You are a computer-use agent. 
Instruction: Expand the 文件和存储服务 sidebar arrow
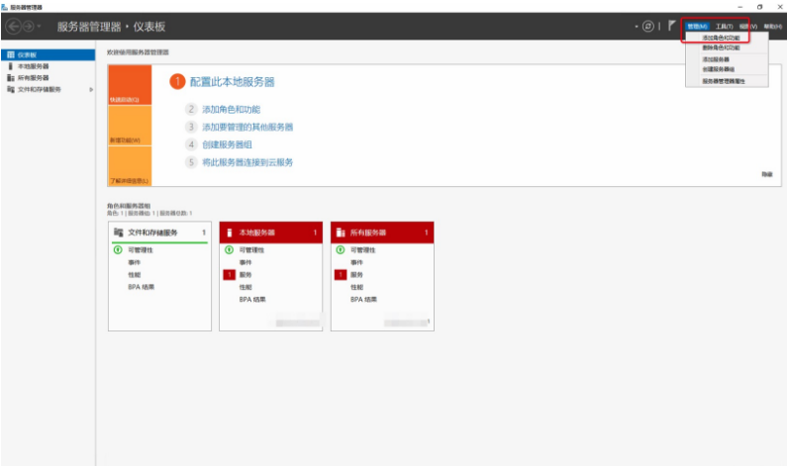click(91, 89)
